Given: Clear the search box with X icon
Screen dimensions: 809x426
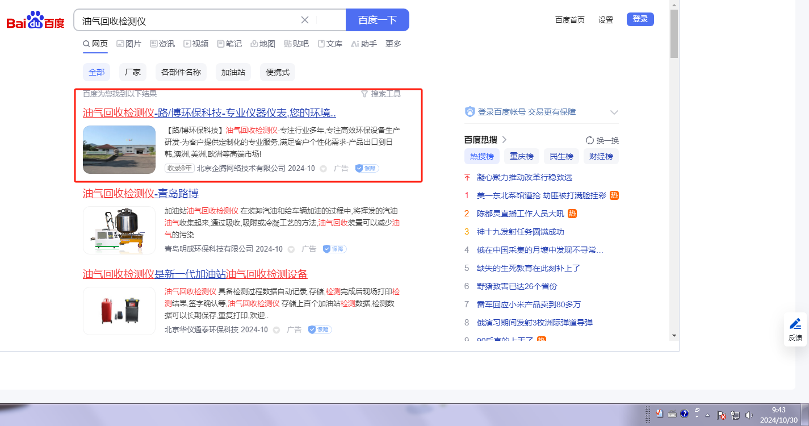Looking at the screenshot, I should (x=305, y=20).
